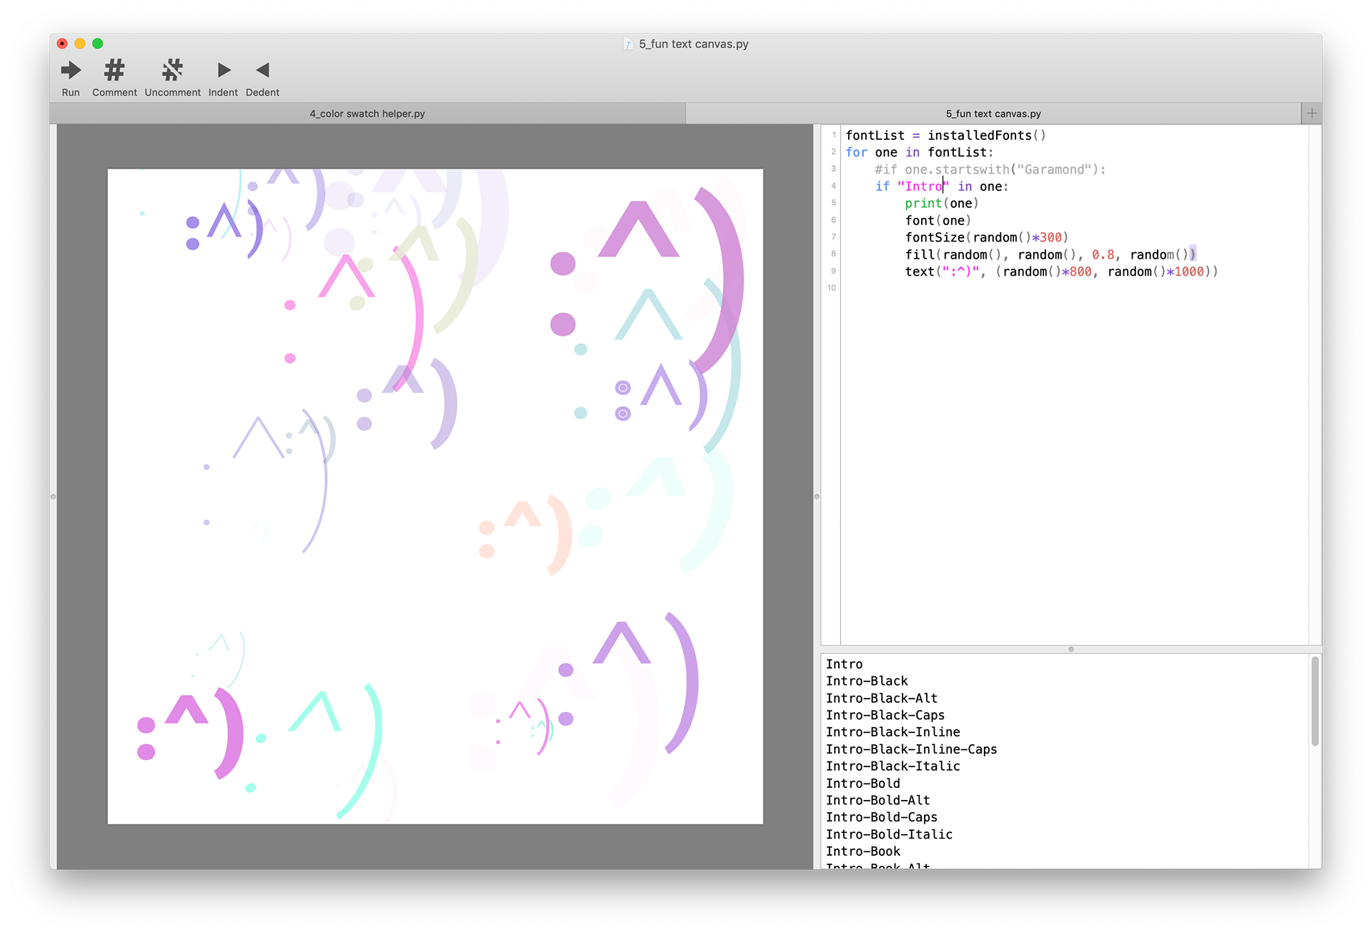1372x935 pixels.
Task: Indent the selected code lines
Action: click(x=224, y=70)
